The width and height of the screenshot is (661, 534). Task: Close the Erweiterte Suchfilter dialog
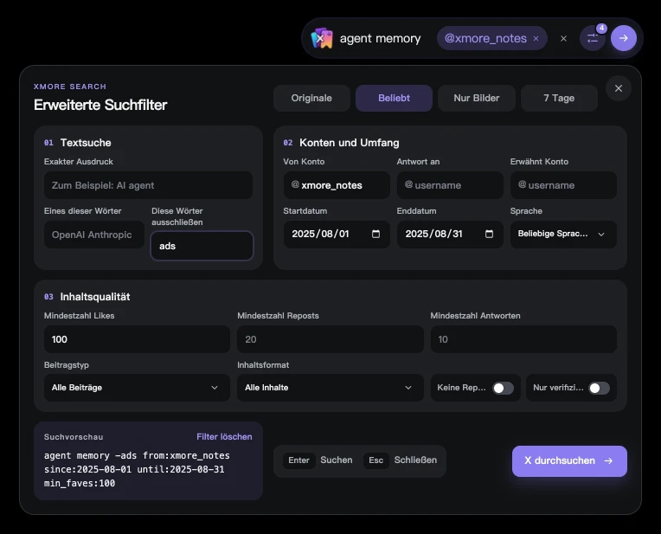(619, 88)
